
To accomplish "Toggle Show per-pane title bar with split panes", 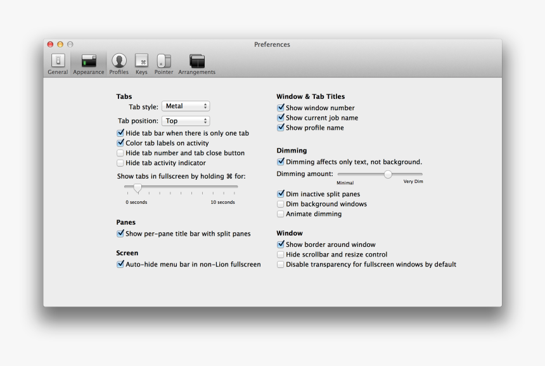I will pos(120,234).
